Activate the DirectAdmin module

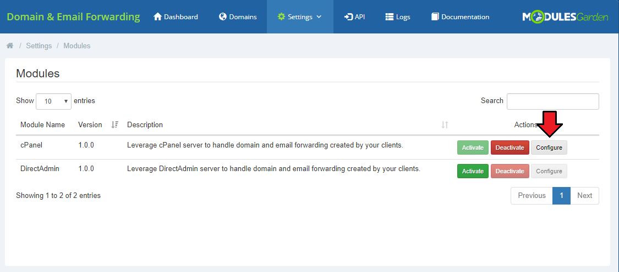coord(473,171)
